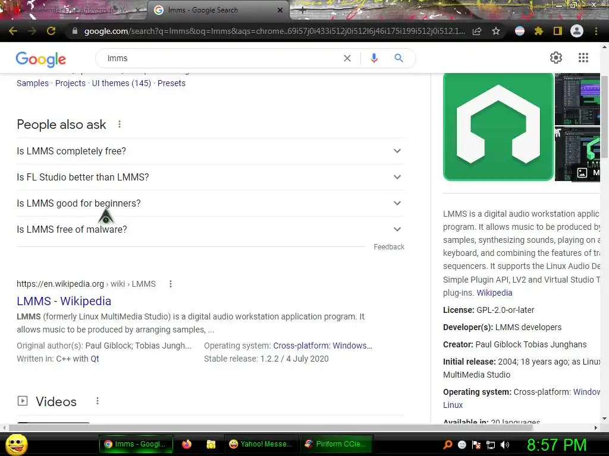Click the 8:57 PM taskbar clock
The image size is (609, 456).
point(557,445)
